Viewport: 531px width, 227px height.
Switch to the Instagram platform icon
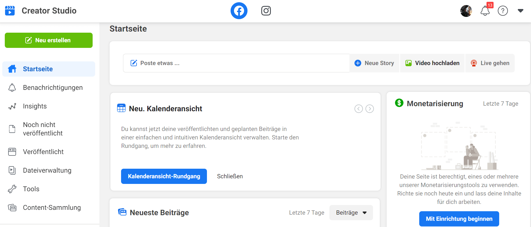(266, 11)
